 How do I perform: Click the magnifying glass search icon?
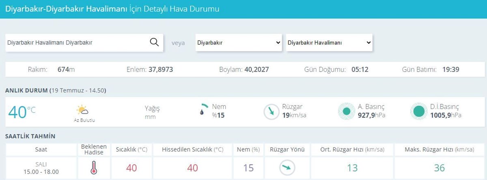tap(154, 42)
